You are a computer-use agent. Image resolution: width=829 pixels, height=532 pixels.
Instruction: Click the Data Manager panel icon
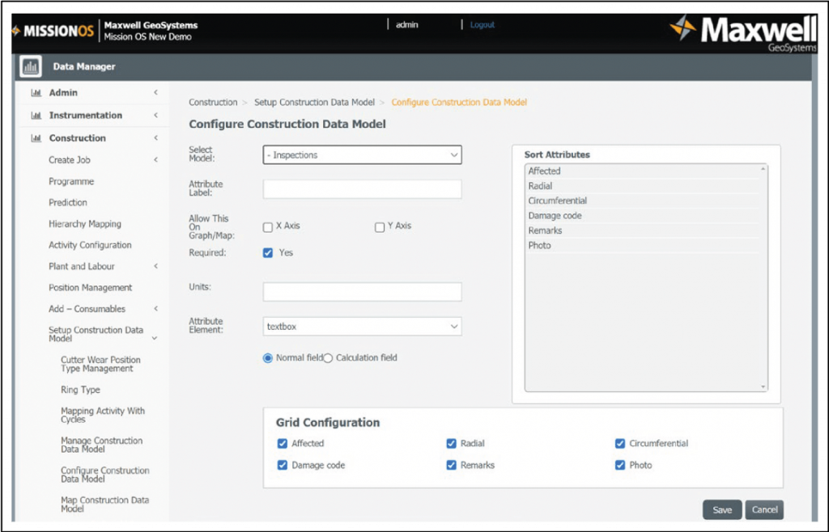[x=30, y=66]
